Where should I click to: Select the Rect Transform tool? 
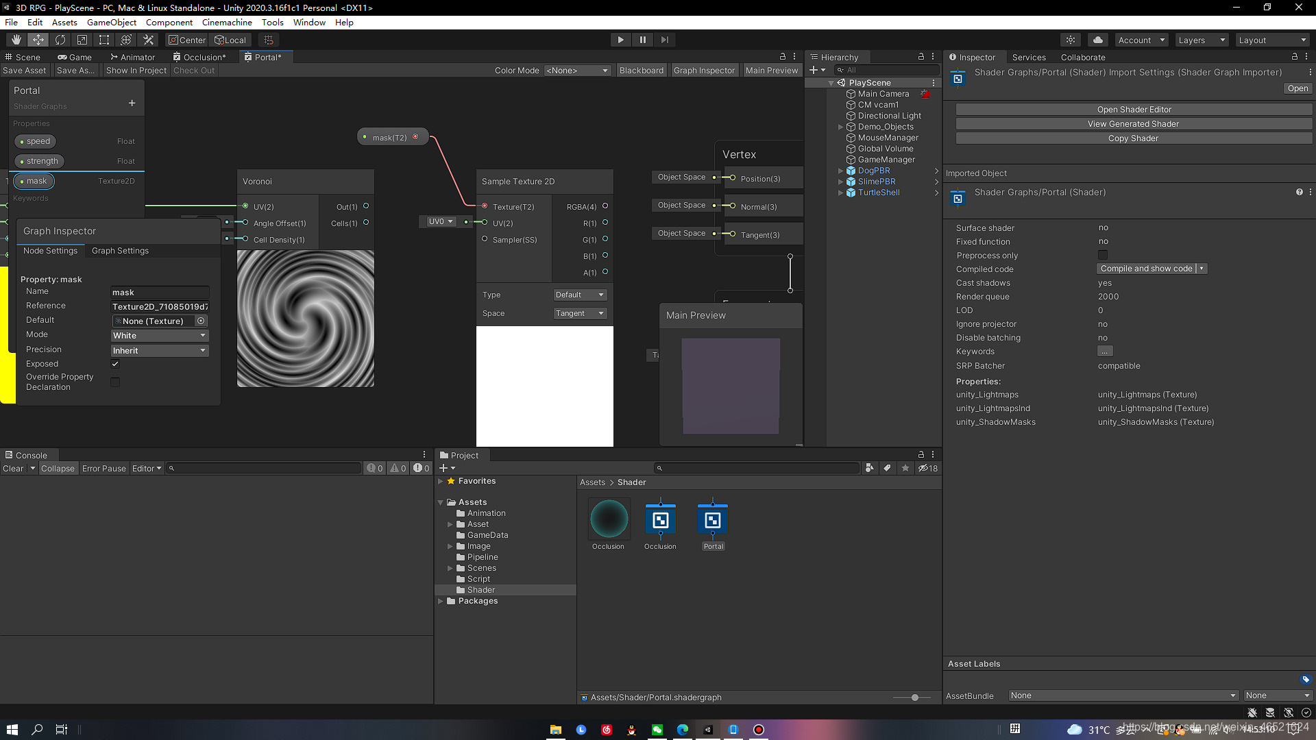[104, 40]
